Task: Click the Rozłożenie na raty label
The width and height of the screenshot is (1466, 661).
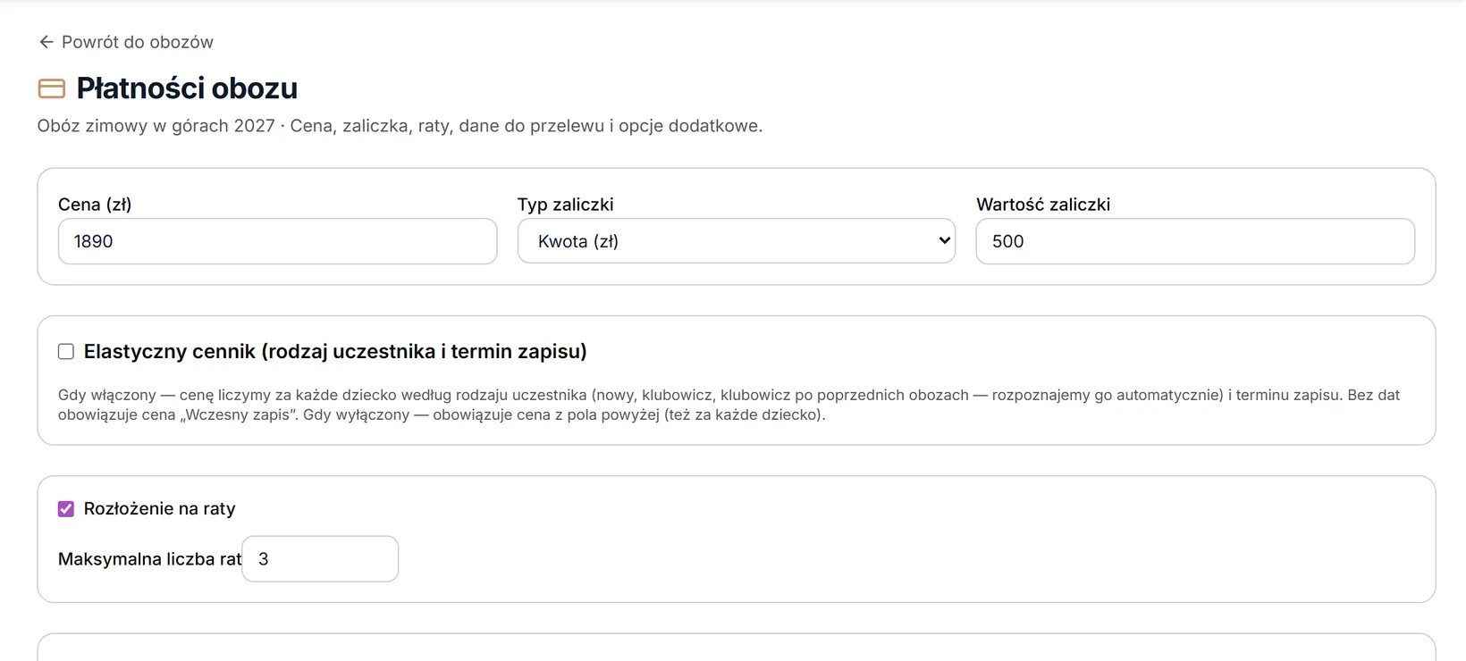Action: point(160,509)
